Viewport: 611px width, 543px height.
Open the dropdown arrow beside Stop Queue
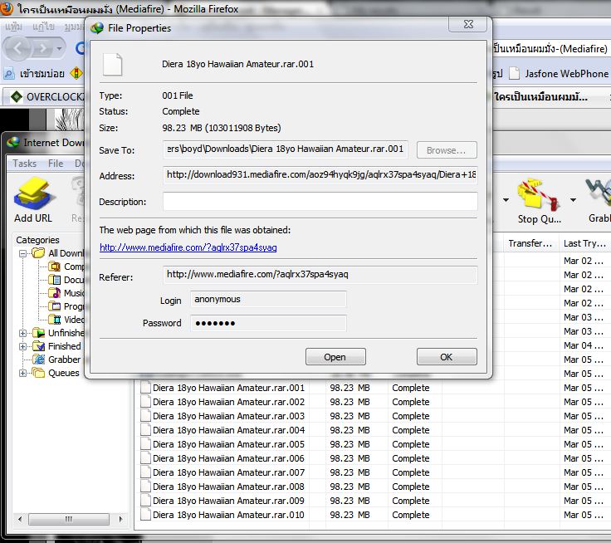[x=573, y=200]
